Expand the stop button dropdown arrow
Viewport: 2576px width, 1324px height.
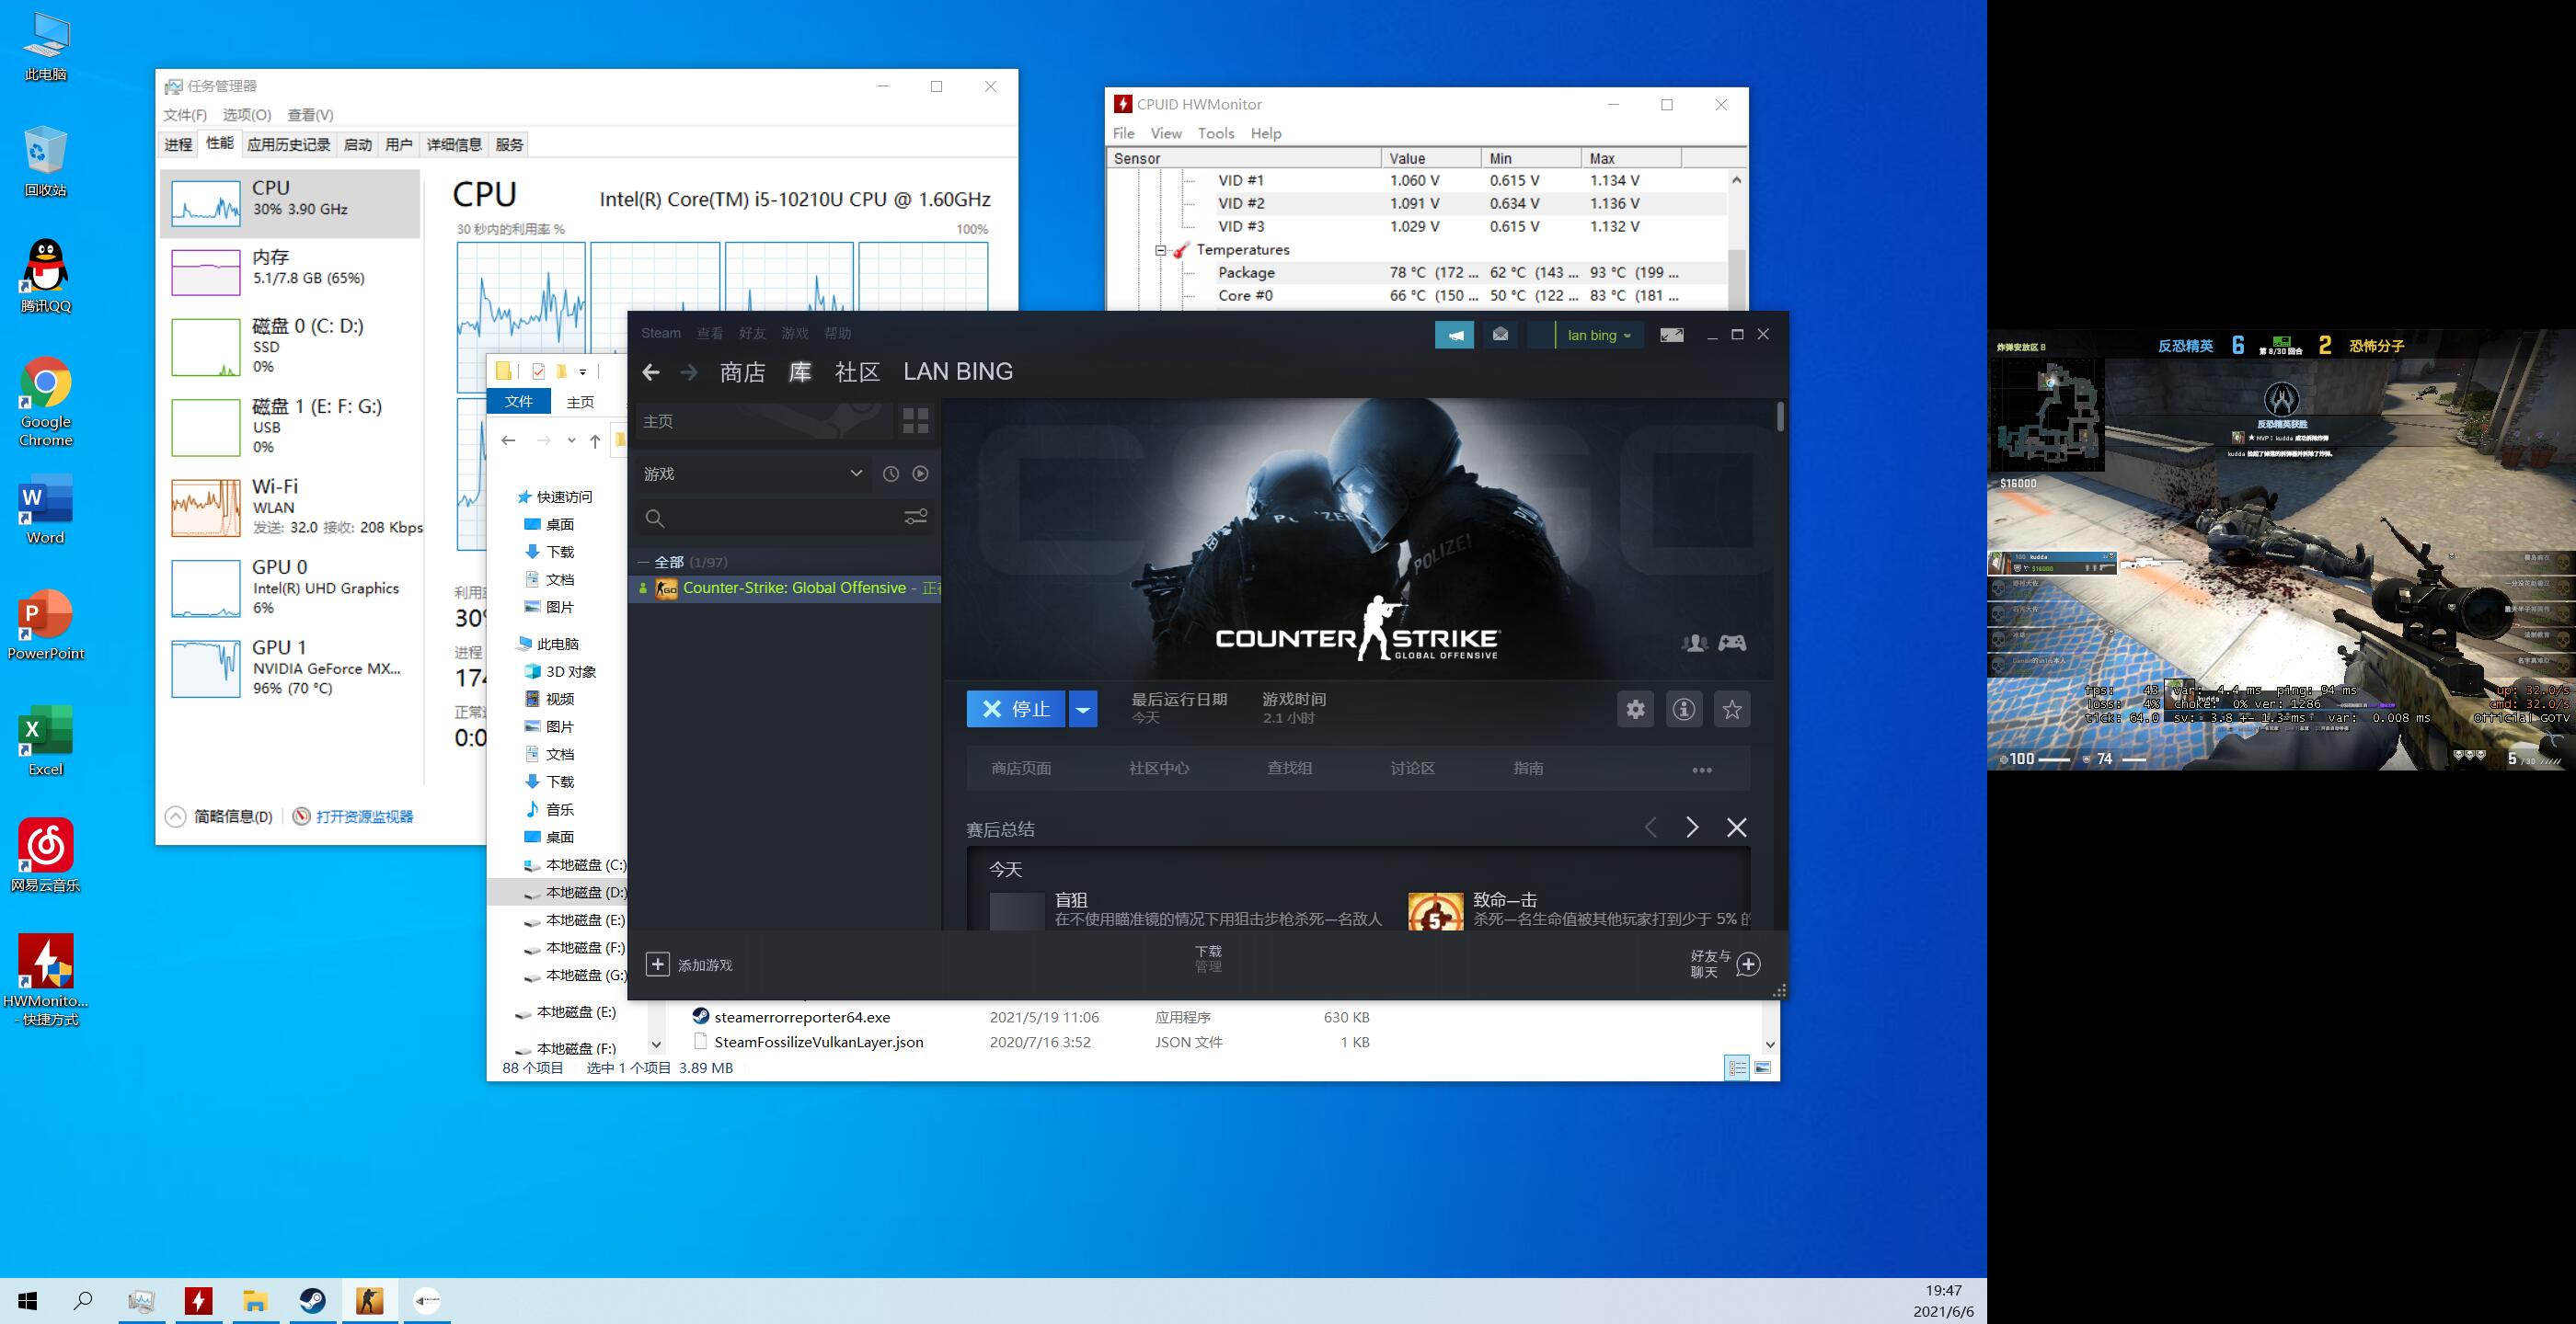tap(1082, 710)
